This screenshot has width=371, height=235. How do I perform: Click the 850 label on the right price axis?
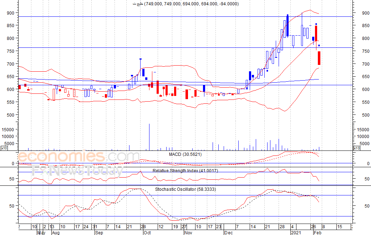pos(366,26)
